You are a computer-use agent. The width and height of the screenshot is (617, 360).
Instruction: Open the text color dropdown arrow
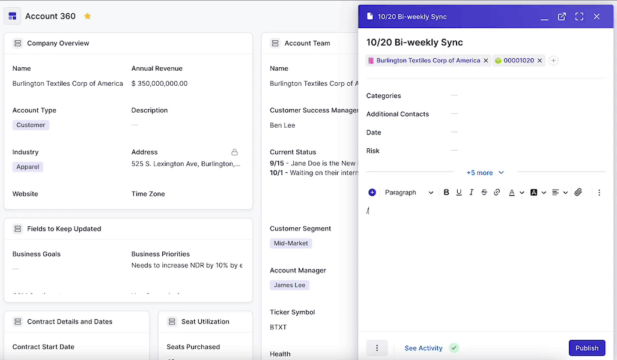[x=521, y=193]
